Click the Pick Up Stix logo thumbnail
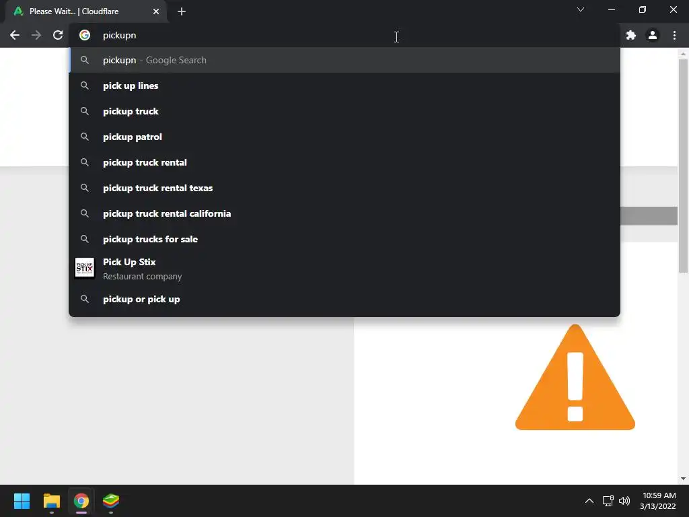This screenshot has width=689, height=517. point(85,268)
